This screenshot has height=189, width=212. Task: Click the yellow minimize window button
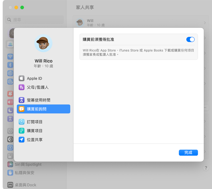point(16,7)
